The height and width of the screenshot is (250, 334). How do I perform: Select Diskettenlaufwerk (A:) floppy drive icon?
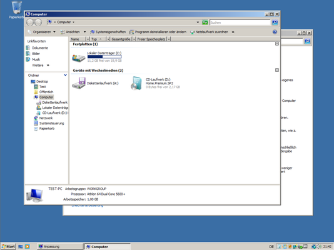pyautogui.click(x=79, y=83)
